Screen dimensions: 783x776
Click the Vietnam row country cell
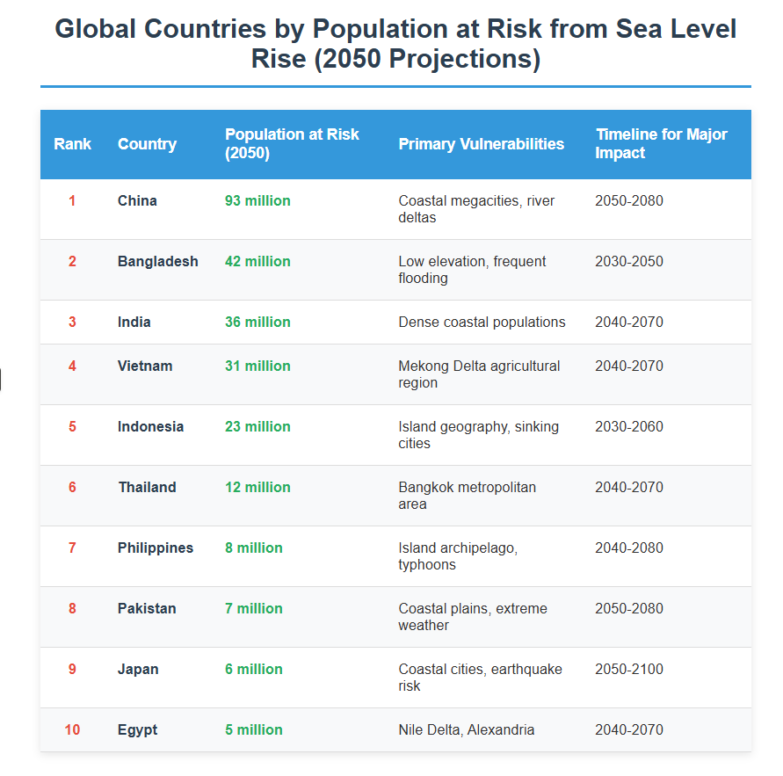[x=145, y=366]
